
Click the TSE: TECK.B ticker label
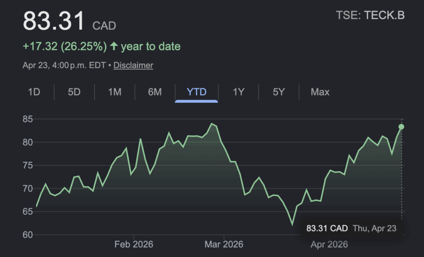coord(370,16)
